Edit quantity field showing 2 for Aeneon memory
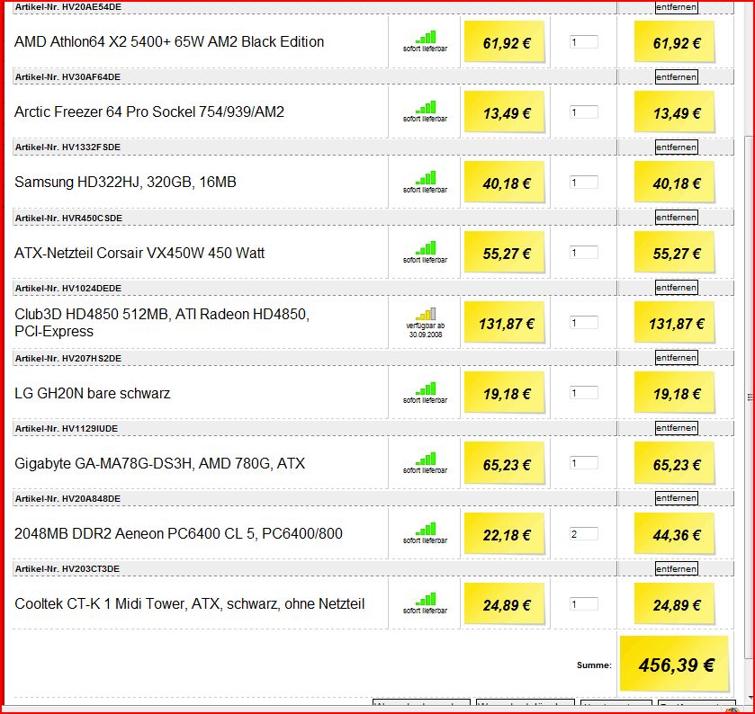Image resolution: width=755 pixels, height=714 pixels. pos(584,534)
